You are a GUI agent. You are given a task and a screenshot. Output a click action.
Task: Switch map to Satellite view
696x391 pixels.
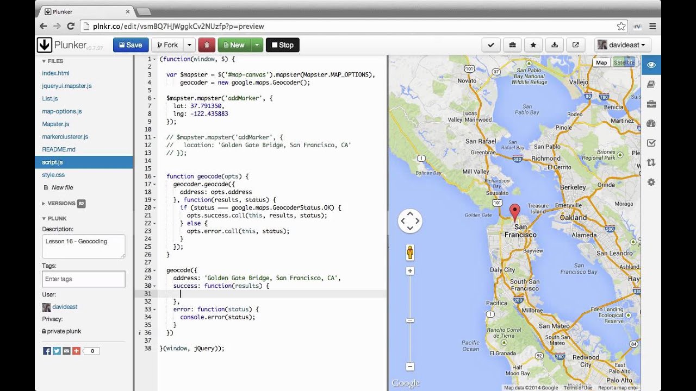click(x=624, y=62)
